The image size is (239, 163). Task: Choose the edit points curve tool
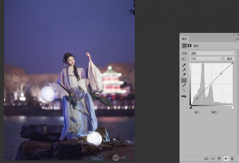coord(184,80)
